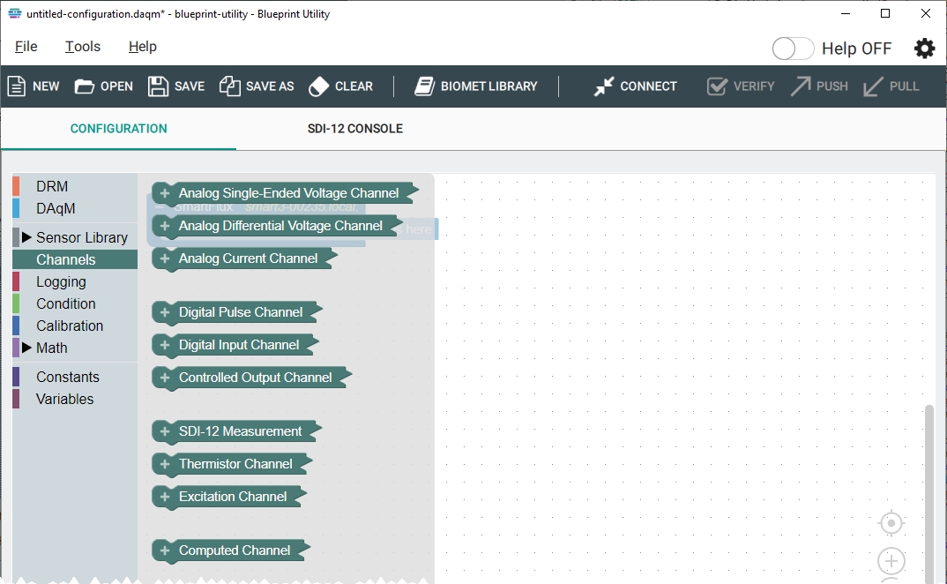Open the Tools menu
The height and width of the screenshot is (584, 947).
pyautogui.click(x=83, y=47)
